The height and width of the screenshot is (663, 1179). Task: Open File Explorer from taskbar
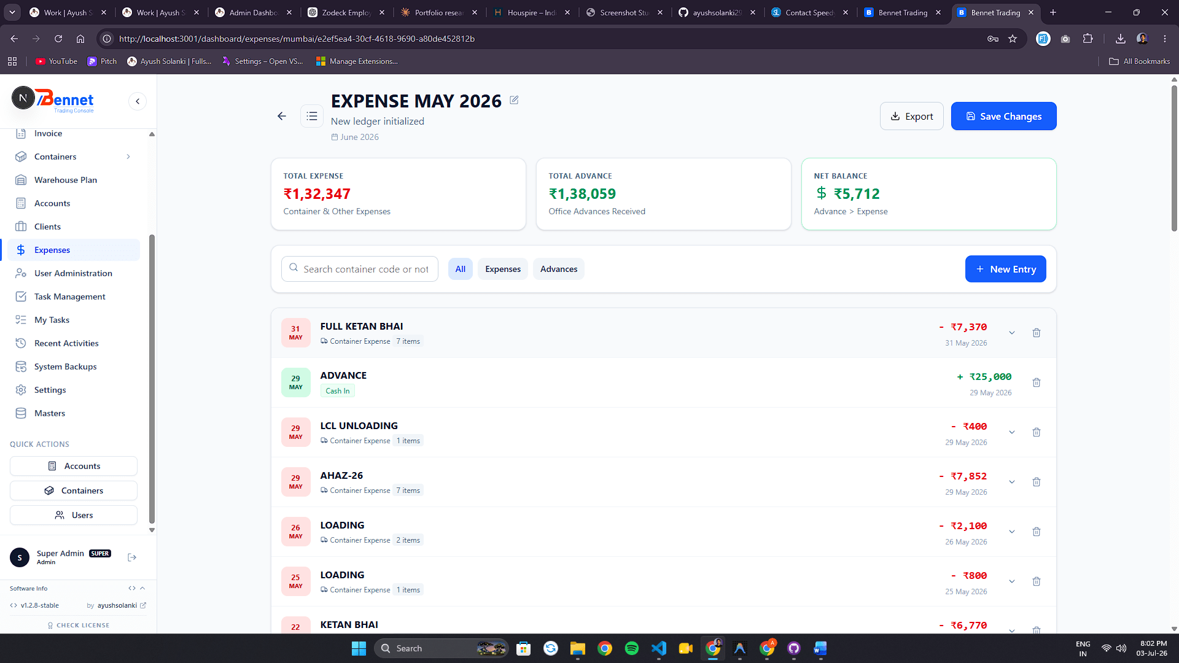pyautogui.click(x=578, y=648)
